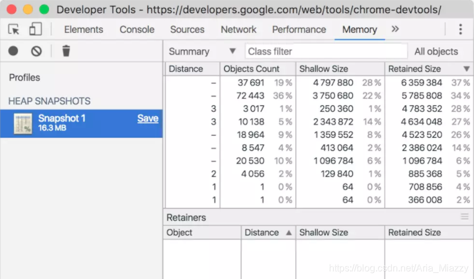The image size is (474, 279).
Task: Click the Profiles sidebar heading
Action: point(25,78)
